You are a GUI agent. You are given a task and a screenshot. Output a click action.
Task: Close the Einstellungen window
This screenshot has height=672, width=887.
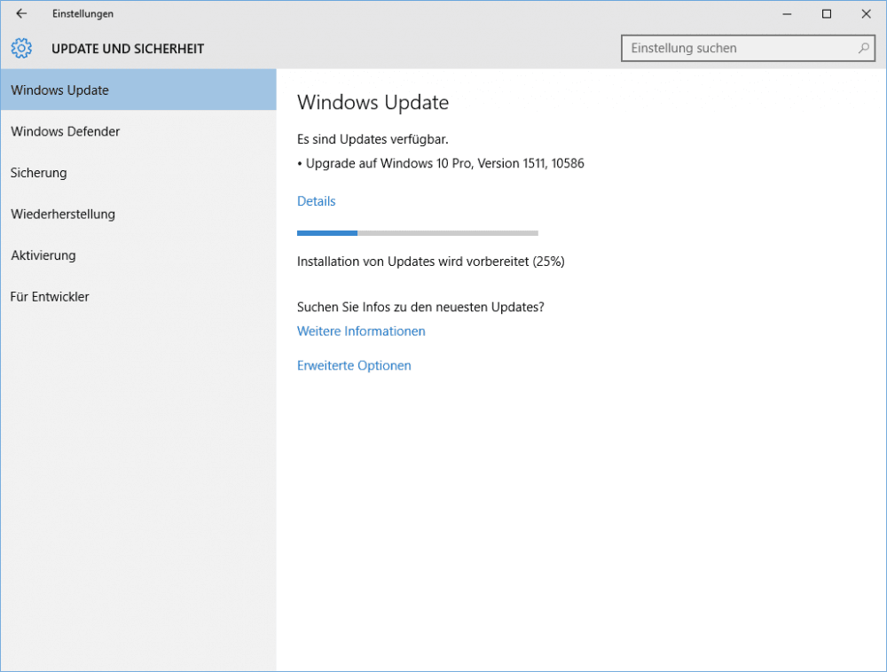(866, 13)
